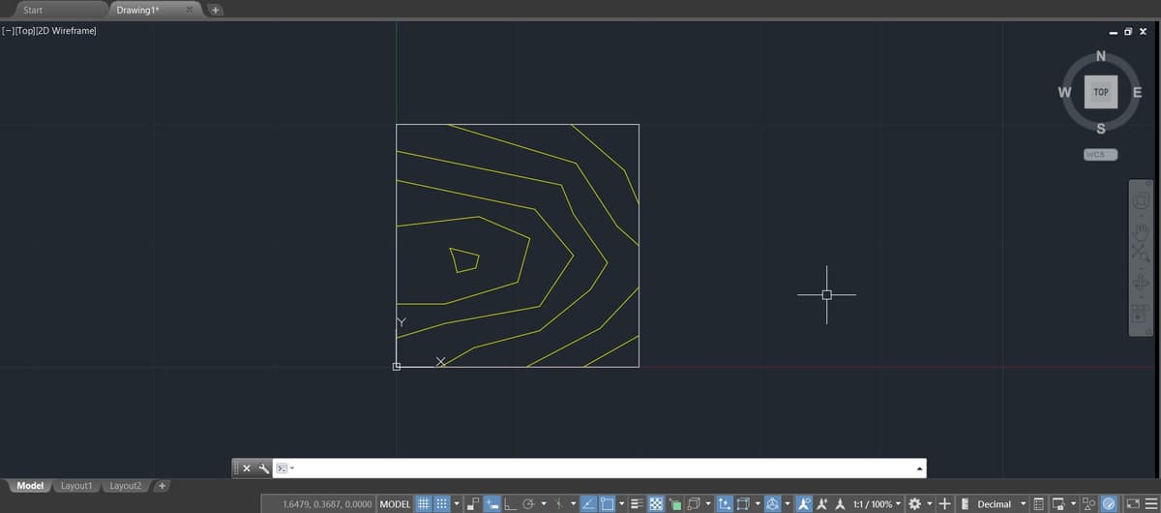Viewport: 1161px width, 513px height.
Task: Click clean screen icon
Action: (x=1133, y=504)
